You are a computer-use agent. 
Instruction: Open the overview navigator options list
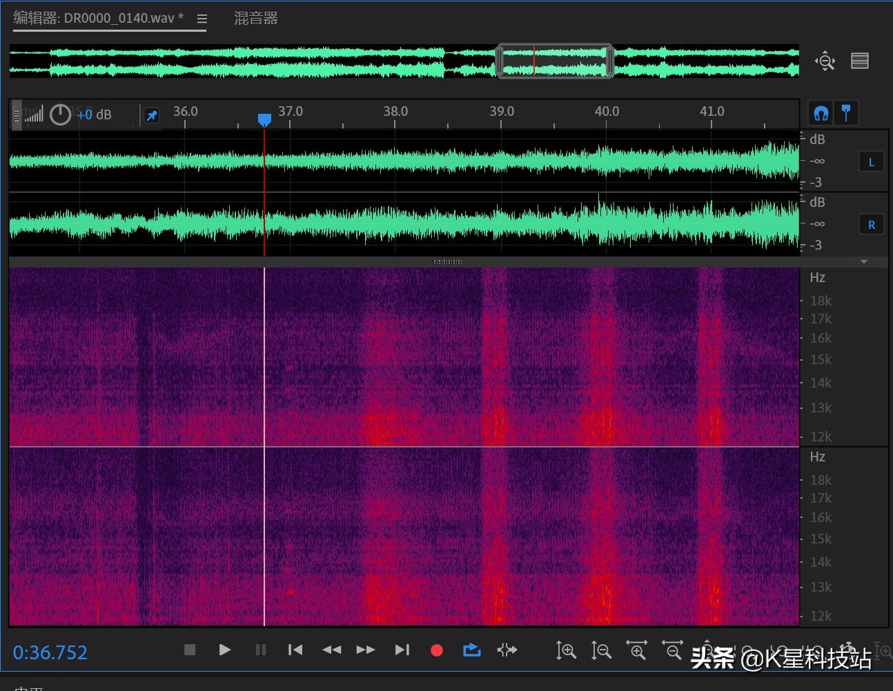860,61
